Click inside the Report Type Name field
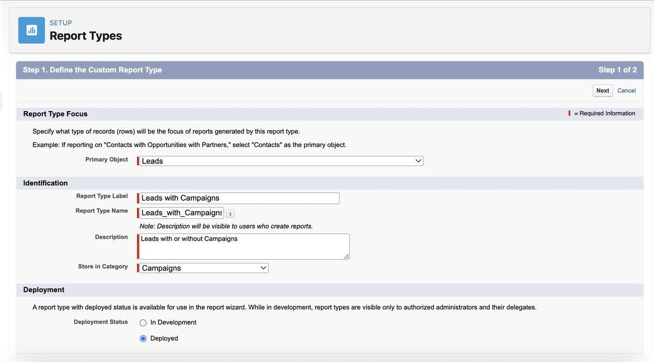Image resolution: width=654 pixels, height=362 pixels. pos(180,212)
